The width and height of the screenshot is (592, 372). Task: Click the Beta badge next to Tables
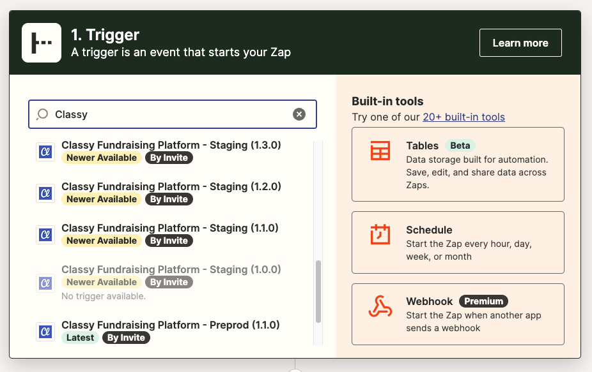pyautogui.click(x=460, y=146)
